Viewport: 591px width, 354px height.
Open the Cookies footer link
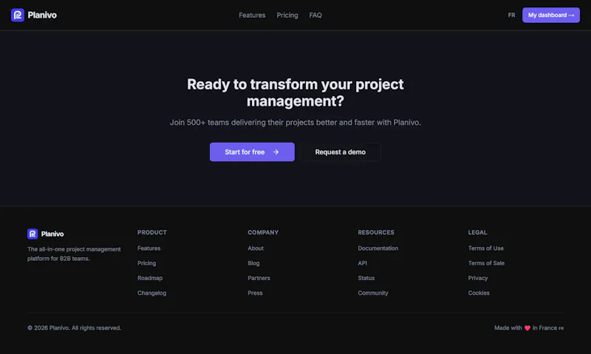pos(479,293)
